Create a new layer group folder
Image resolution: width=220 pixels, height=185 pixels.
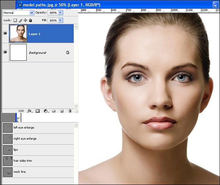(53, 111)
